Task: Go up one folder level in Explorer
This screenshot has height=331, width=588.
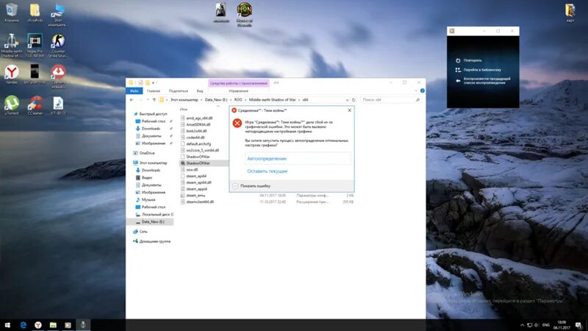Action: click(154, 100)
